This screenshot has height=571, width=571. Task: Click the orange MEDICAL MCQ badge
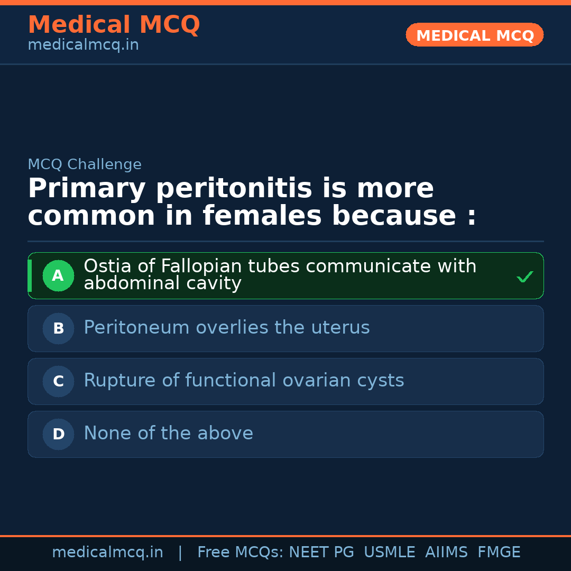point(474,35)
